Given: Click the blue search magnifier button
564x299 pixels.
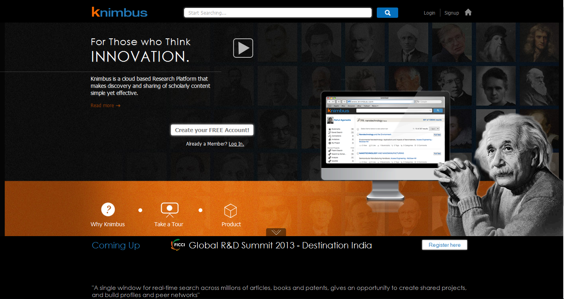Looking at the screenshot, I should pyautogui.click(x=387, y=12).
